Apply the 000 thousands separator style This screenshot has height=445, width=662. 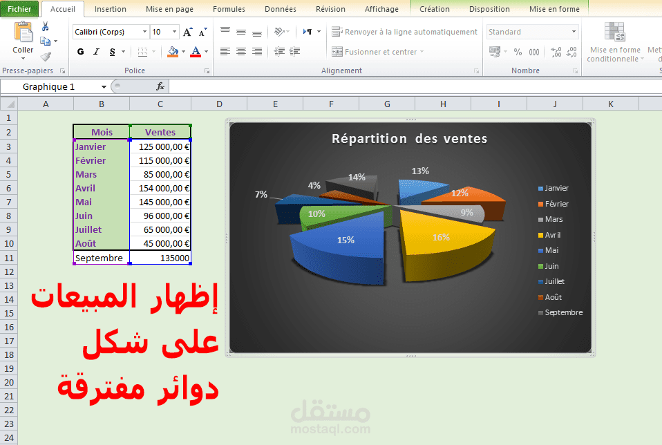click(x=534, y=52)
